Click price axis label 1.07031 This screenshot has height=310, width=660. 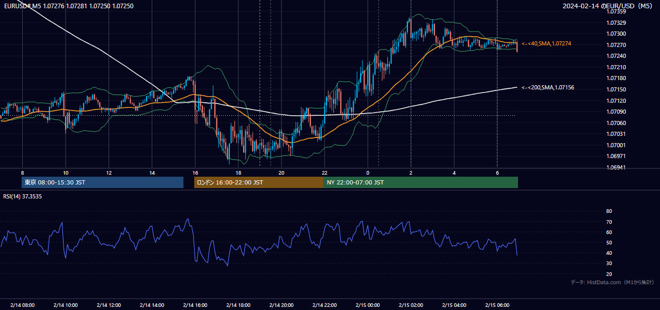616,134
